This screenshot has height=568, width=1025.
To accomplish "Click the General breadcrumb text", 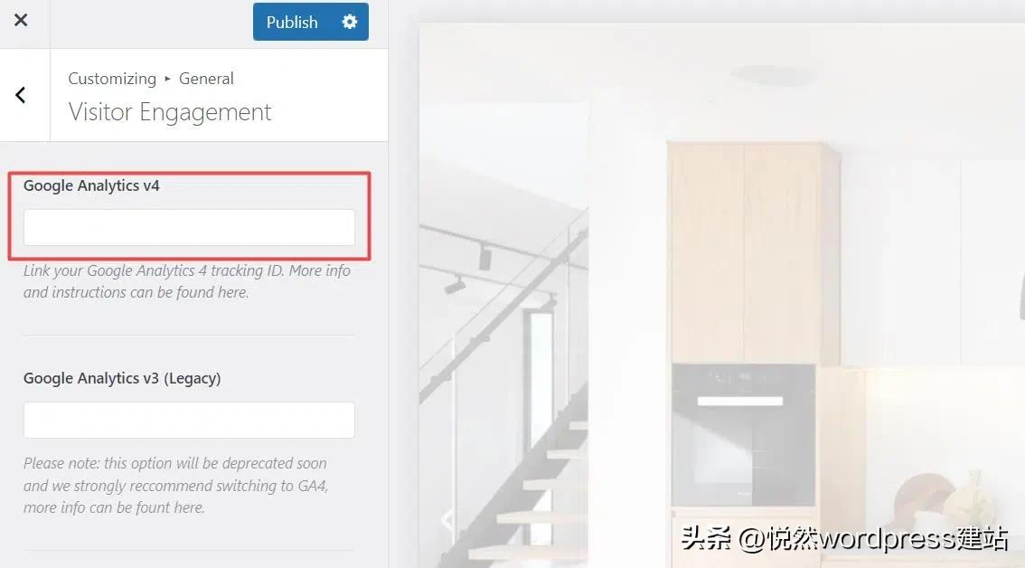I will pyautogui.click(x=206, y=79).
